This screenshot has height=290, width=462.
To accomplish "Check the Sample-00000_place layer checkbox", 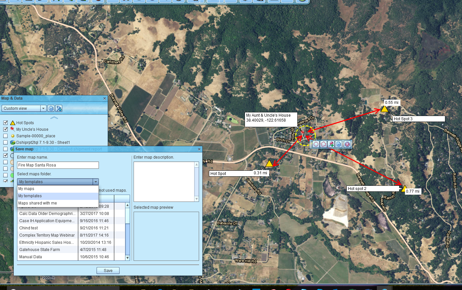I will coord(6,136).
